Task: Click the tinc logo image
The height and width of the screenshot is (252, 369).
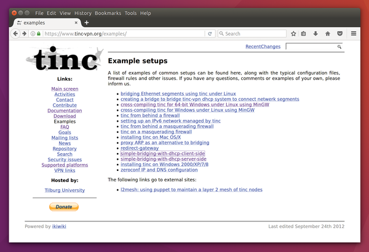Action: coord(65,58)
